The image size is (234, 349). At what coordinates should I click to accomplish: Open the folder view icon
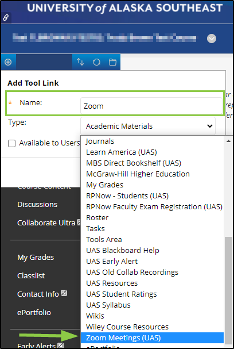coord(112,62)
